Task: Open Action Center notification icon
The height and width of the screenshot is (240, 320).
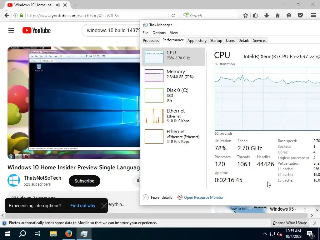Action: coord(310,234)
